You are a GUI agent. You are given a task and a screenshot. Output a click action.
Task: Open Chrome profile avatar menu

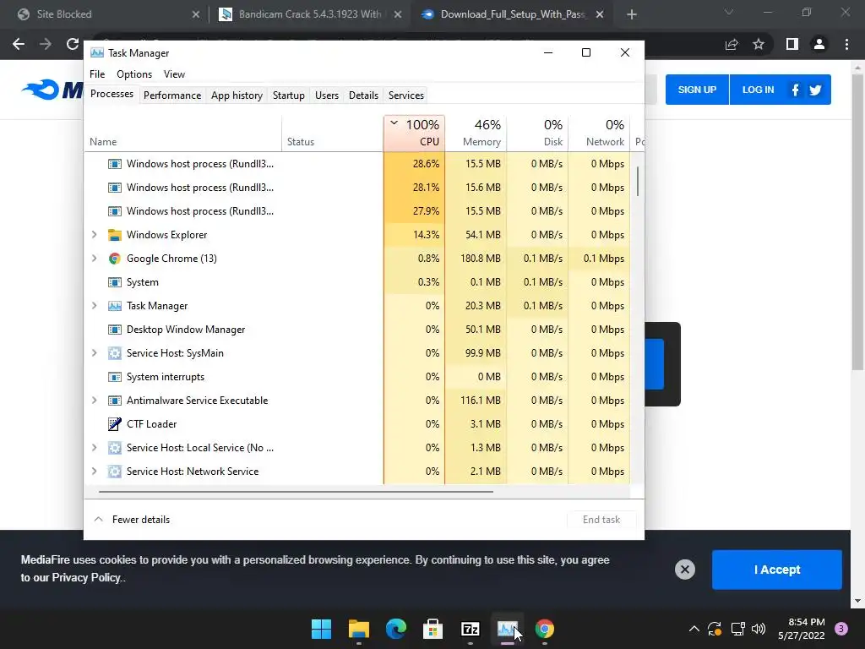click(x=819, y=44)
